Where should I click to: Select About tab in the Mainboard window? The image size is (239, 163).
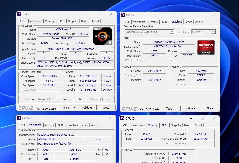click(95, 125)
